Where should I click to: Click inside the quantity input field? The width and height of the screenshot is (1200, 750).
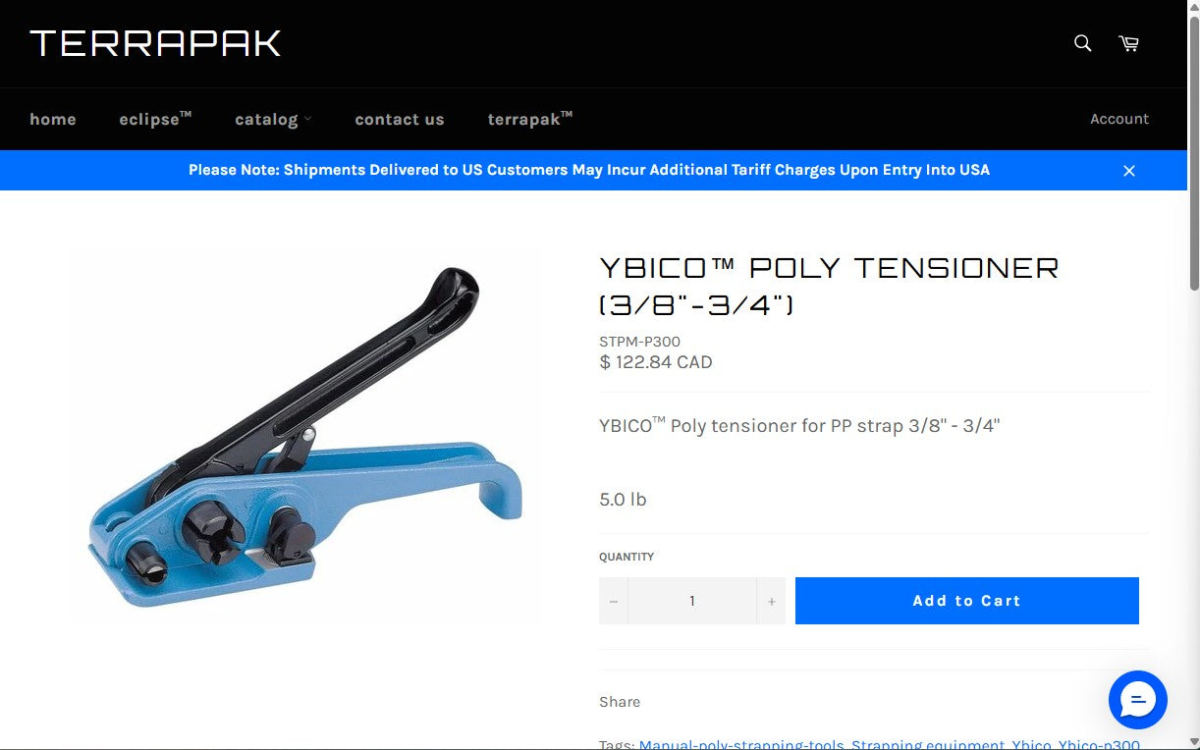[692, 600]
